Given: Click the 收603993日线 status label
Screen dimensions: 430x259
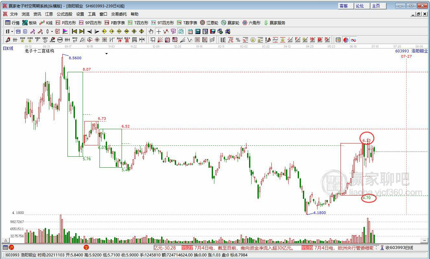Looking at the screenshot, I should (399, 248).
